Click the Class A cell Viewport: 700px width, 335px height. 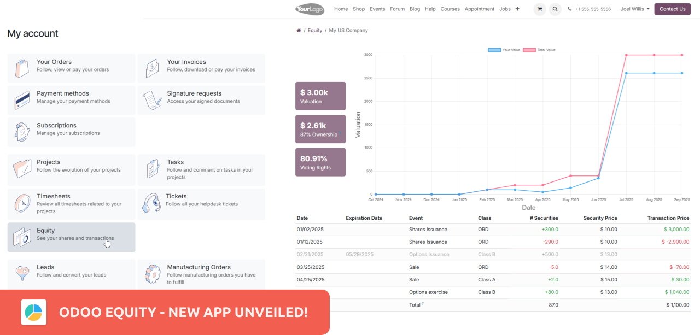[486, 280]
